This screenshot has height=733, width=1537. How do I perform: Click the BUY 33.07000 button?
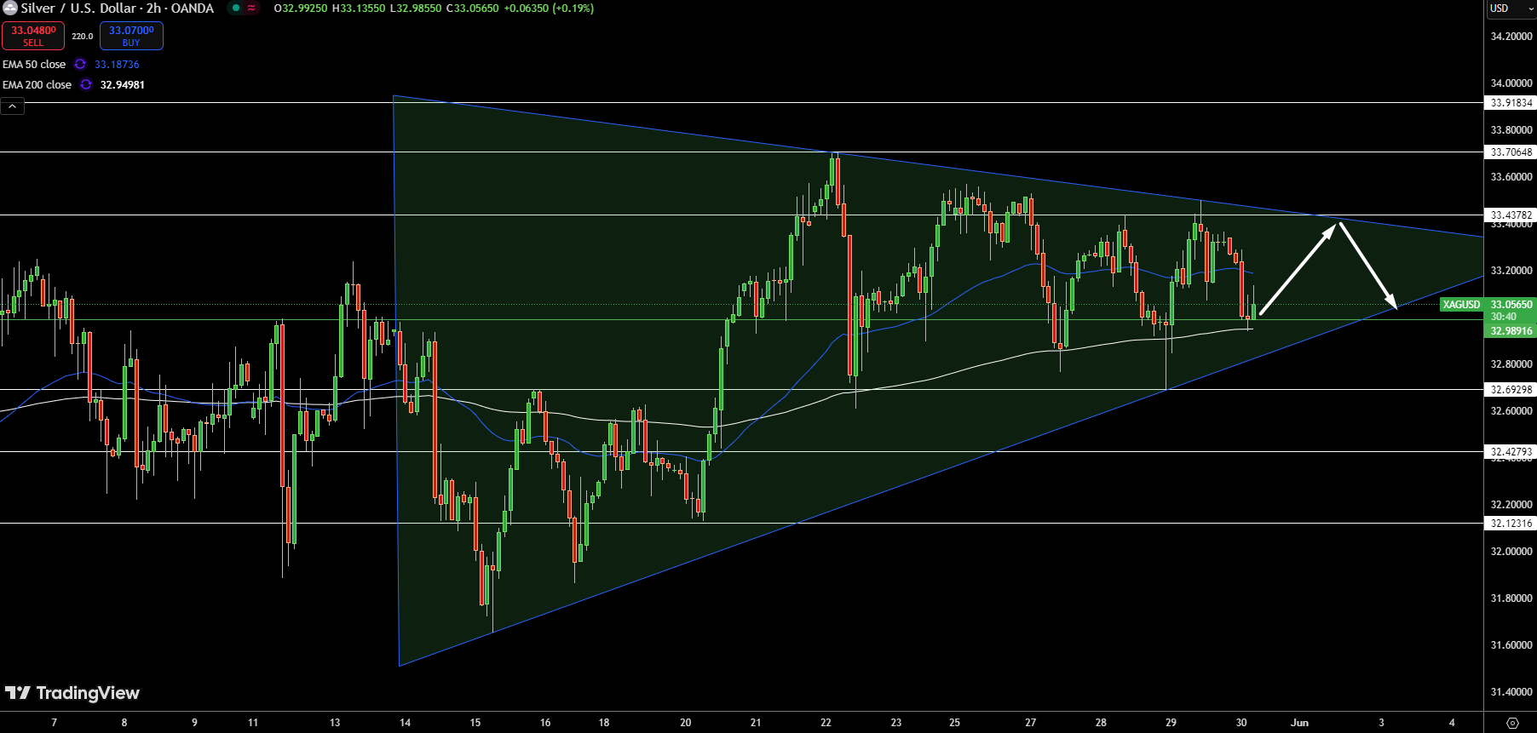pyautogui.click(x=131, y=36)
